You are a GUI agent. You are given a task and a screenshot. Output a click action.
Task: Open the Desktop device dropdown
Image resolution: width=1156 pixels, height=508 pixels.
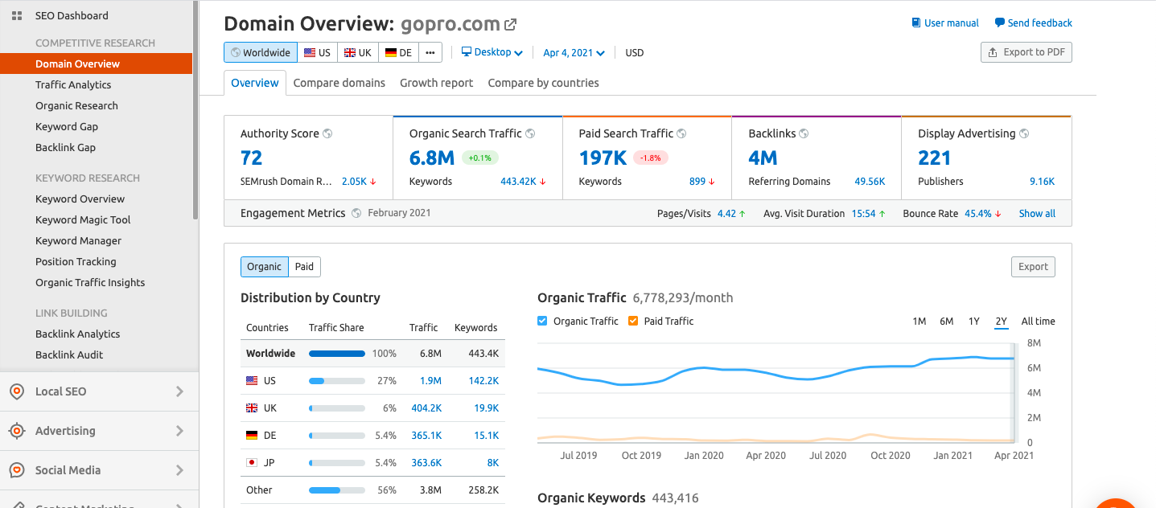[x=492, y=52]
